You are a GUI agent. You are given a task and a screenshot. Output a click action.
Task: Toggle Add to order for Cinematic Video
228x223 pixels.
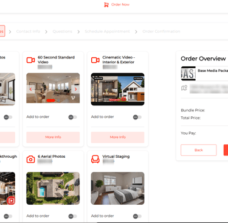(x=137, y=117)
